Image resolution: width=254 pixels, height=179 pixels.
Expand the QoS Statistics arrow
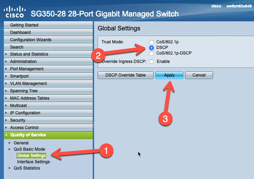pos(9,168)
